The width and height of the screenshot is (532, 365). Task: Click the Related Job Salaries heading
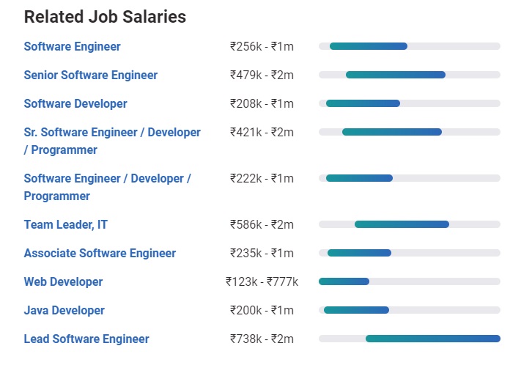[x=105, y=17]
